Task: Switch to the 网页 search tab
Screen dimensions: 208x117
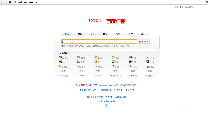Action: 67,34
